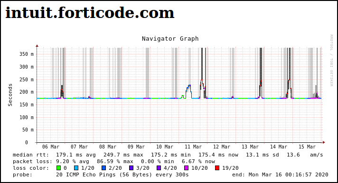Click the 6.67 % now packet loss
The height and width of the screenshot is (183, 338).
pos(198,162)
